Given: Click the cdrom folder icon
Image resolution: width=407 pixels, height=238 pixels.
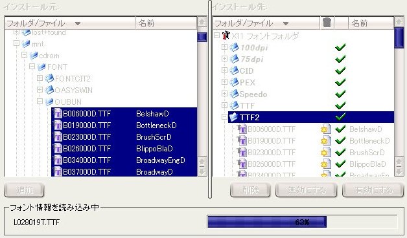Looking at the screenshot, I should point(34,55).
